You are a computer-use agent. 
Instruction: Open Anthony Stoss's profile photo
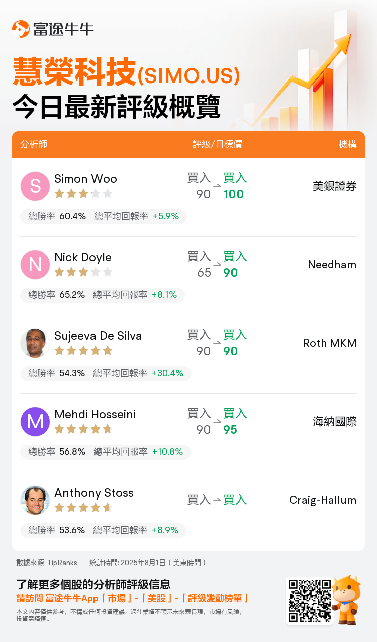(x=35, y=500)
